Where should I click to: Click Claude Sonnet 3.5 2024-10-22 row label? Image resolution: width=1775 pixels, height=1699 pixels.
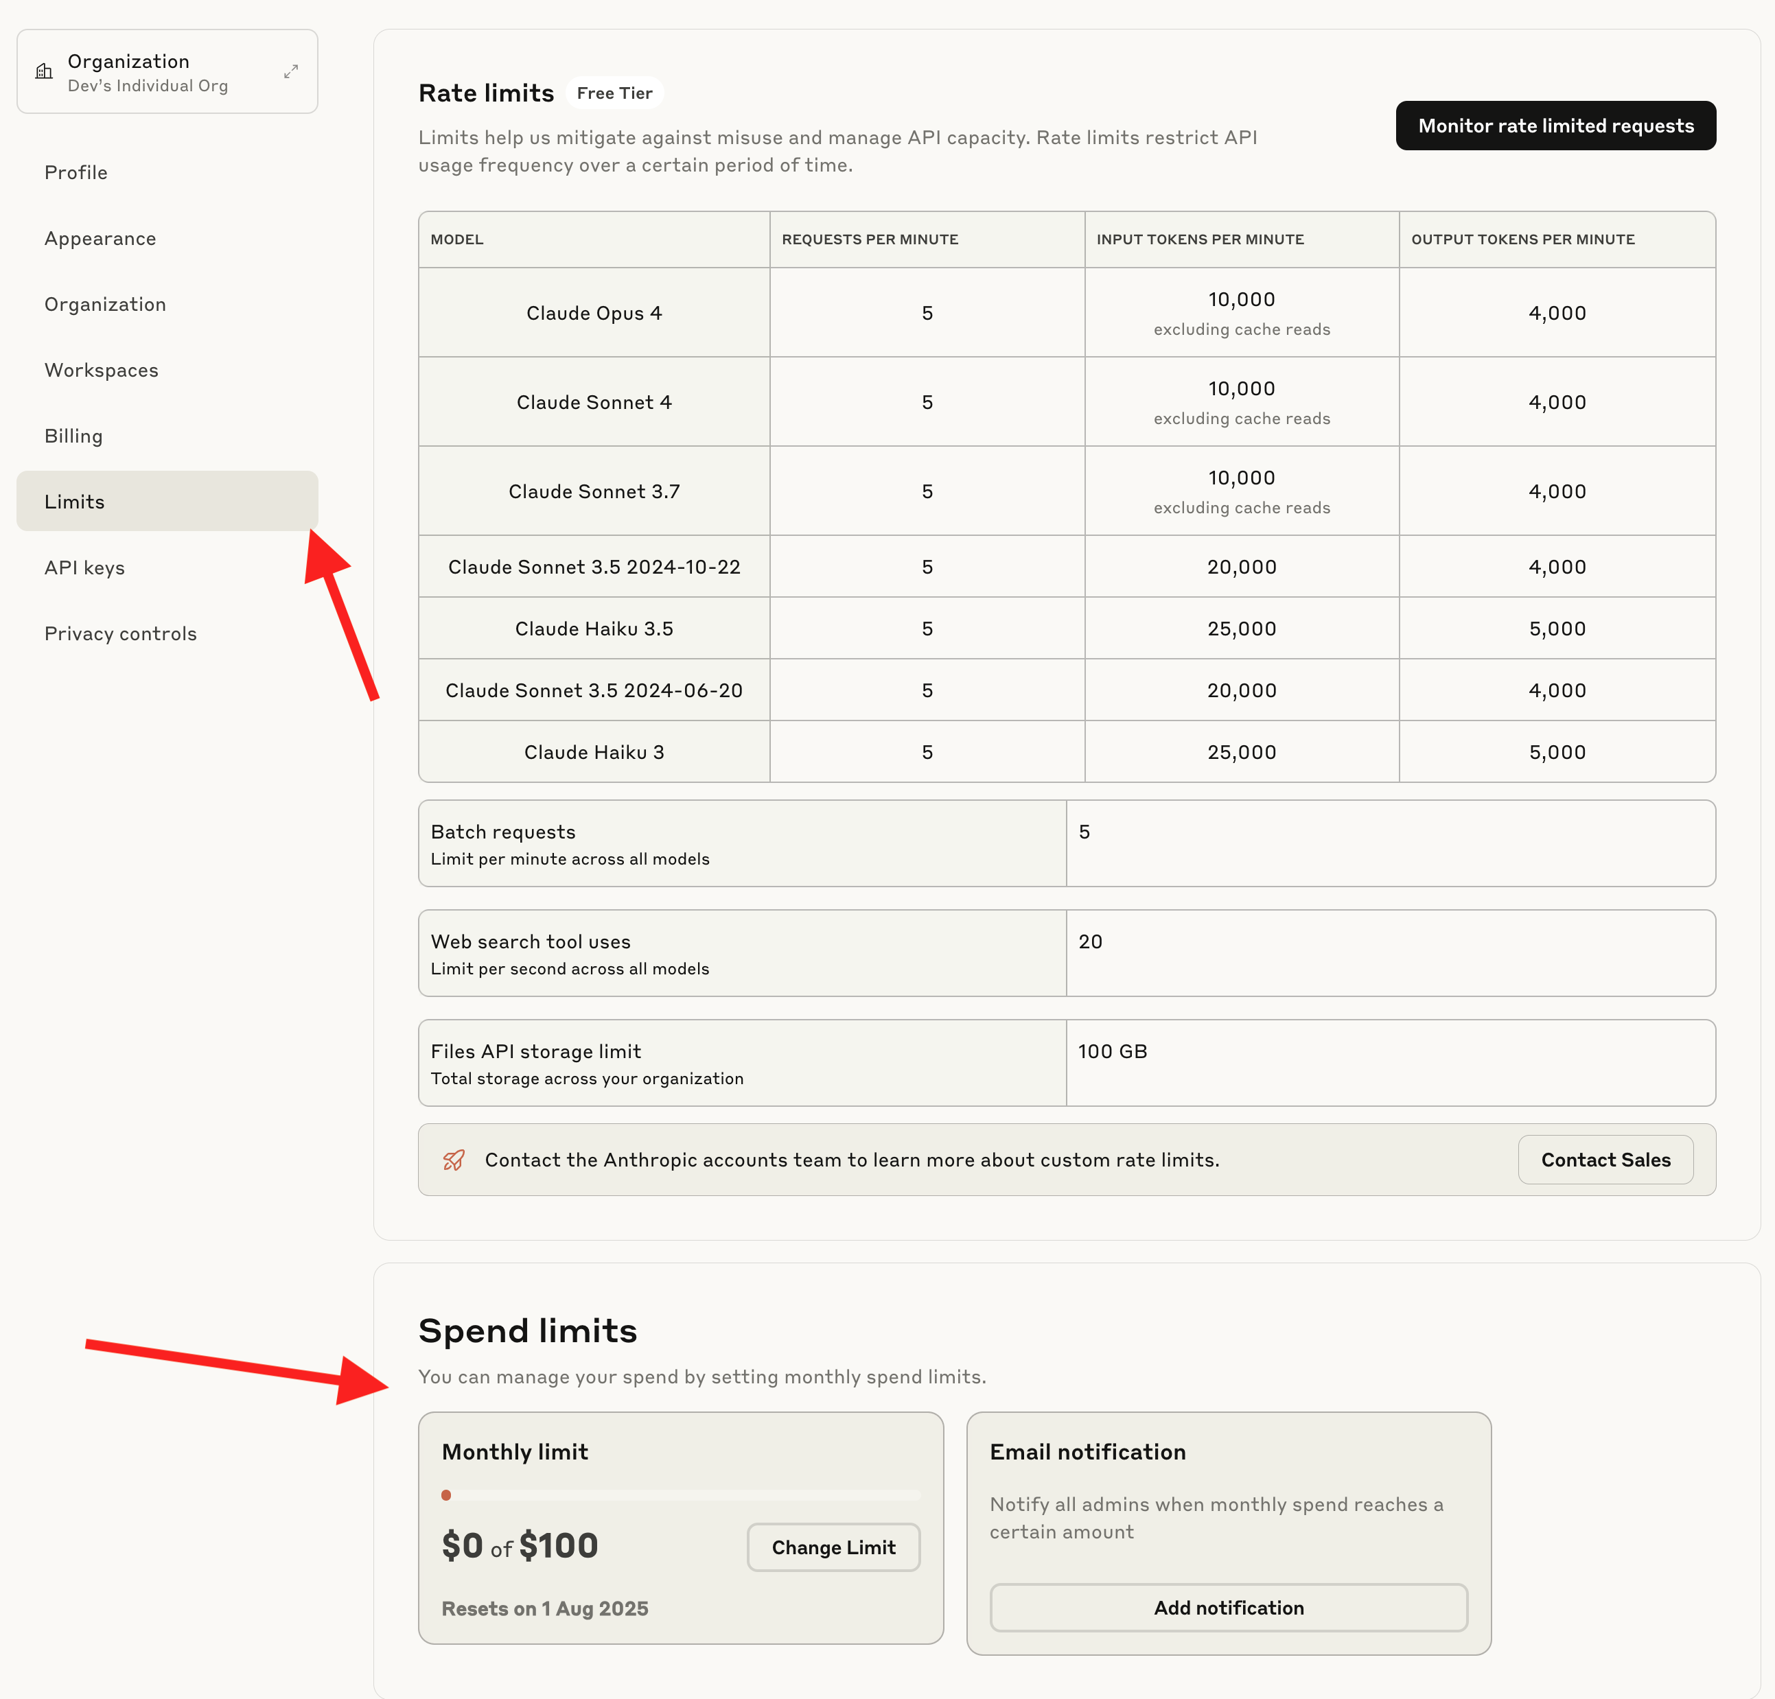coord(594,567)
